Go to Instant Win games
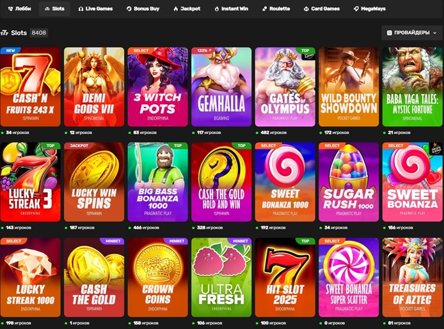The width and height of the screenshot is (444, 329). point(232,9)
